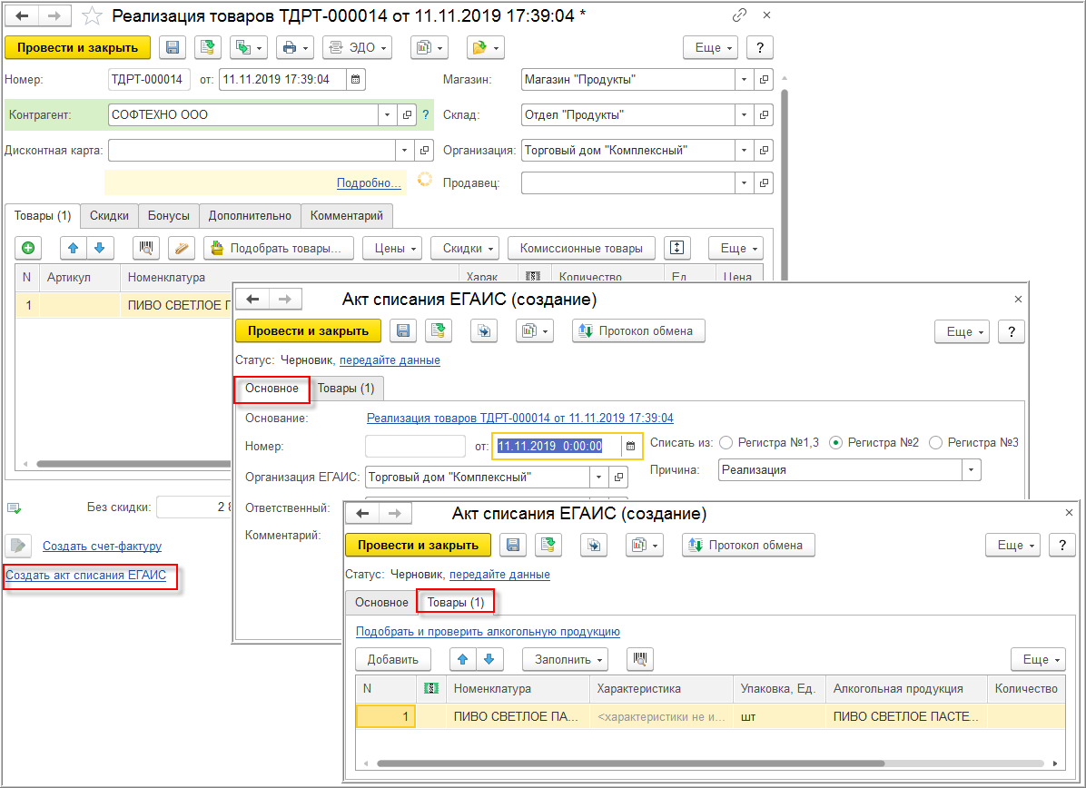Expand the Дисконтная карта dropdown
1086x788 pixels.
pyautogui.click(x=404, y=151)
